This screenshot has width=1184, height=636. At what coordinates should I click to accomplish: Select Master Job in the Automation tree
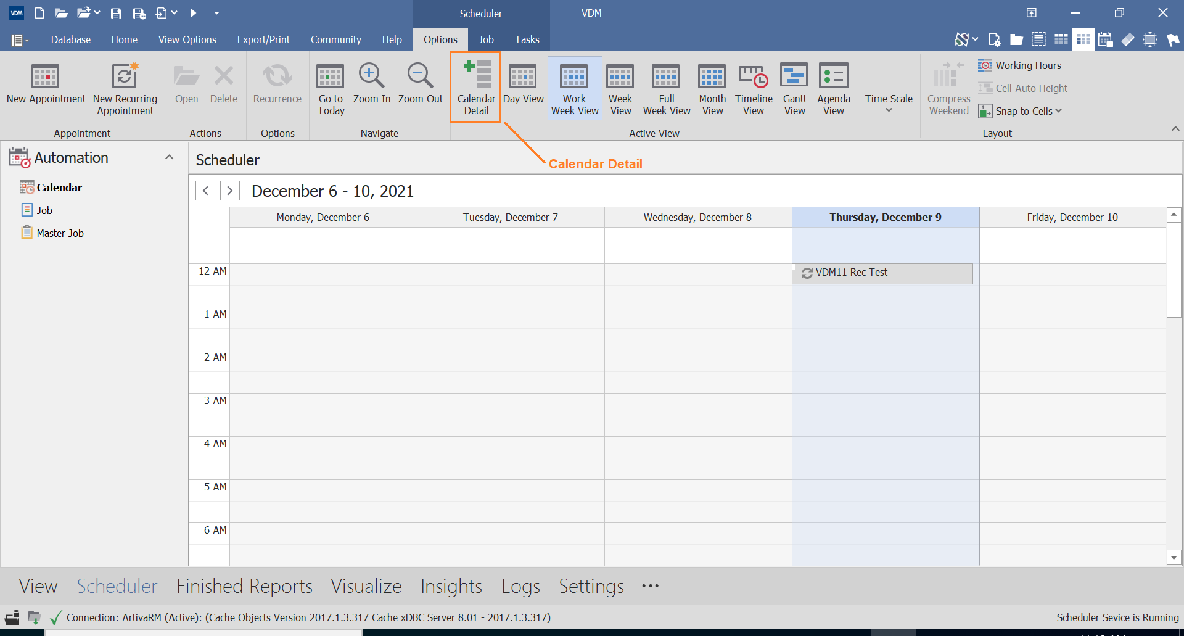tap(60, 233)
